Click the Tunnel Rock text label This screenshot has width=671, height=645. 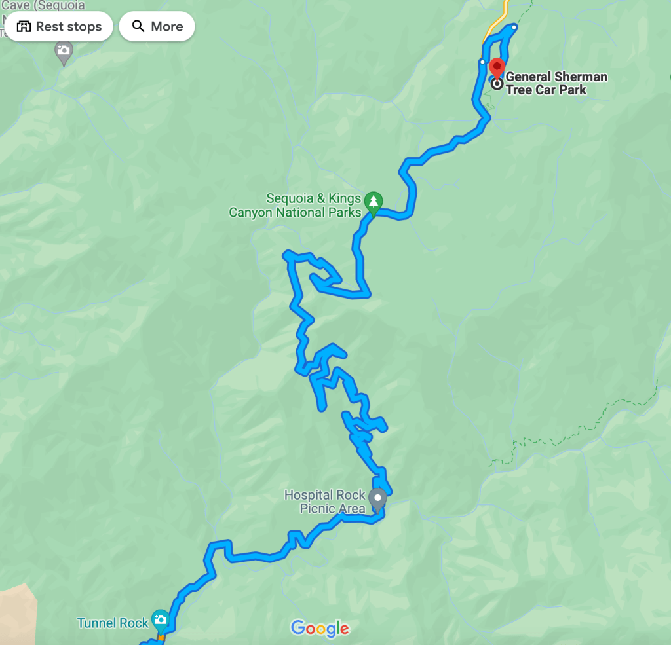click(x=113, y=623)
